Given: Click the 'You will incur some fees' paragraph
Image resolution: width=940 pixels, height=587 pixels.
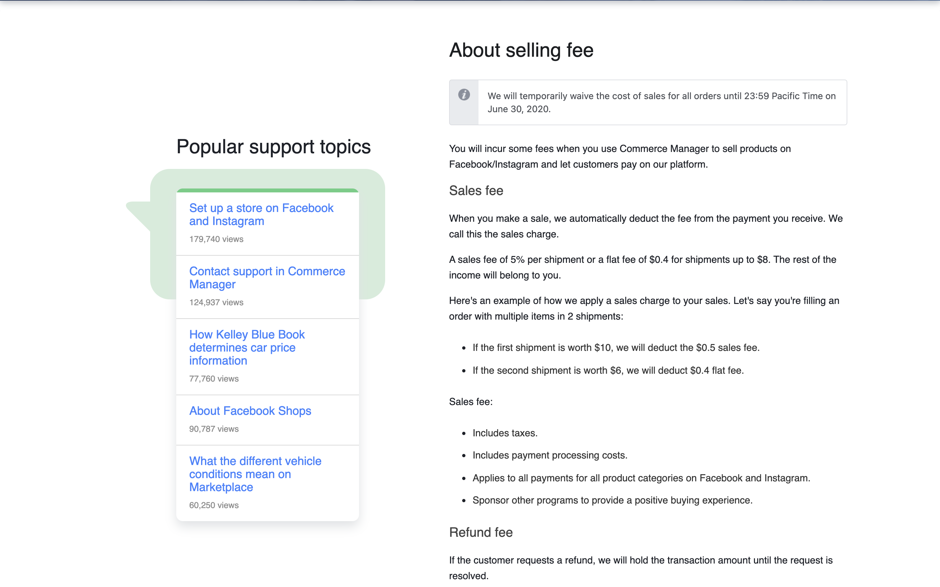Looking at the screenshot, I should [x=620, y=157].
